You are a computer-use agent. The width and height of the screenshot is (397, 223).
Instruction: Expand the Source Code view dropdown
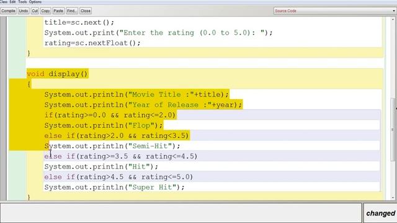click(335, 11)
